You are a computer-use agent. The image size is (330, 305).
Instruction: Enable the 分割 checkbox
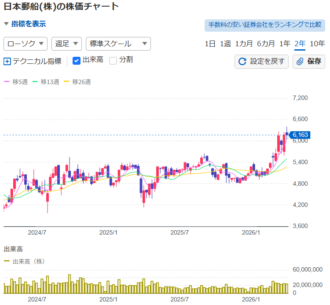(113, 60)
